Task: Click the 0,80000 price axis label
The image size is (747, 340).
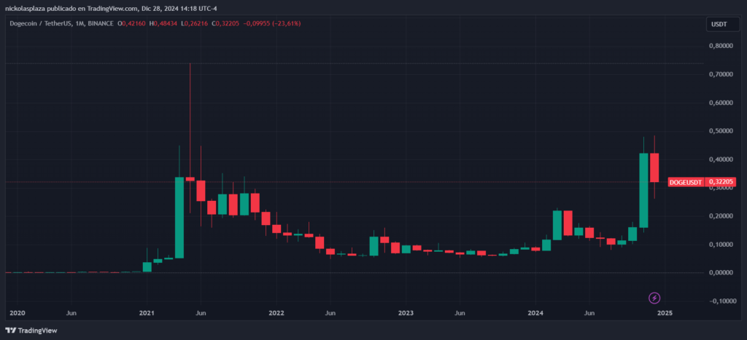Action: tap(721, 46)
